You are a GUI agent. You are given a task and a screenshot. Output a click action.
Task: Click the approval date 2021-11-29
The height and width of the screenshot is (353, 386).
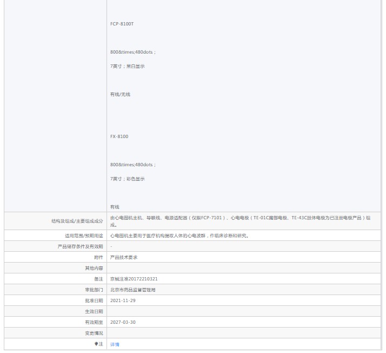[123, 300]
